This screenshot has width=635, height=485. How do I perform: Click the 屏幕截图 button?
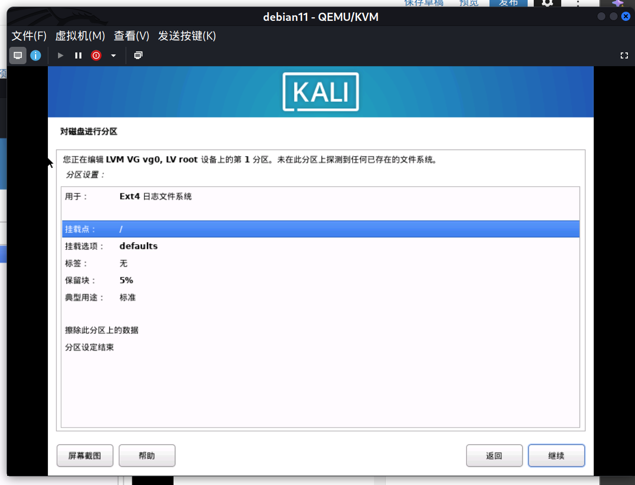(85, 455)
